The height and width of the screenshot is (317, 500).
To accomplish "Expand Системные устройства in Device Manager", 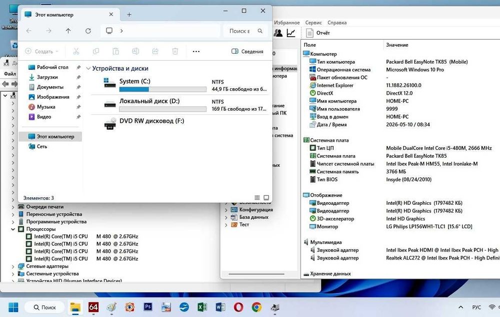I will [x=13, y=273].
